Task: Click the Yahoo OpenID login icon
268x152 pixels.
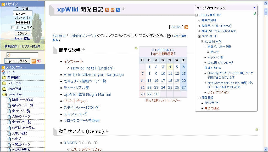Action: [39, 61]
